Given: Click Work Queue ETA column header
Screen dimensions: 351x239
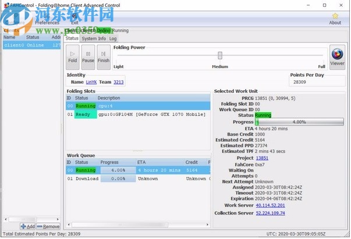Looking at the screenshot, I should pyautogui.click(x=160, y=162).
